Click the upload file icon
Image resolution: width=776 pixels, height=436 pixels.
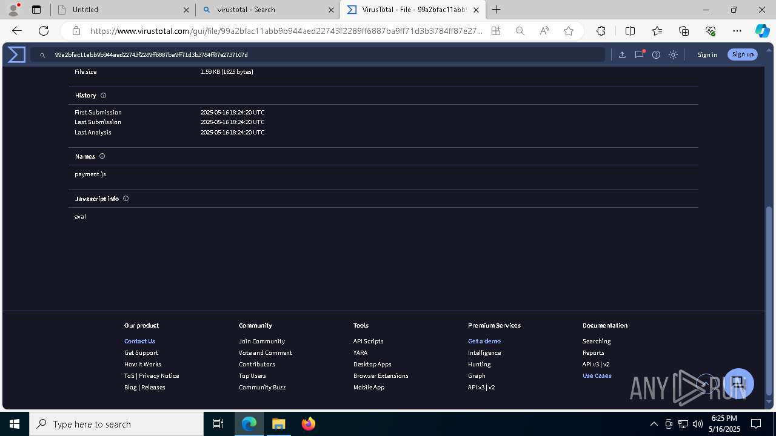[x=622, y=54]
